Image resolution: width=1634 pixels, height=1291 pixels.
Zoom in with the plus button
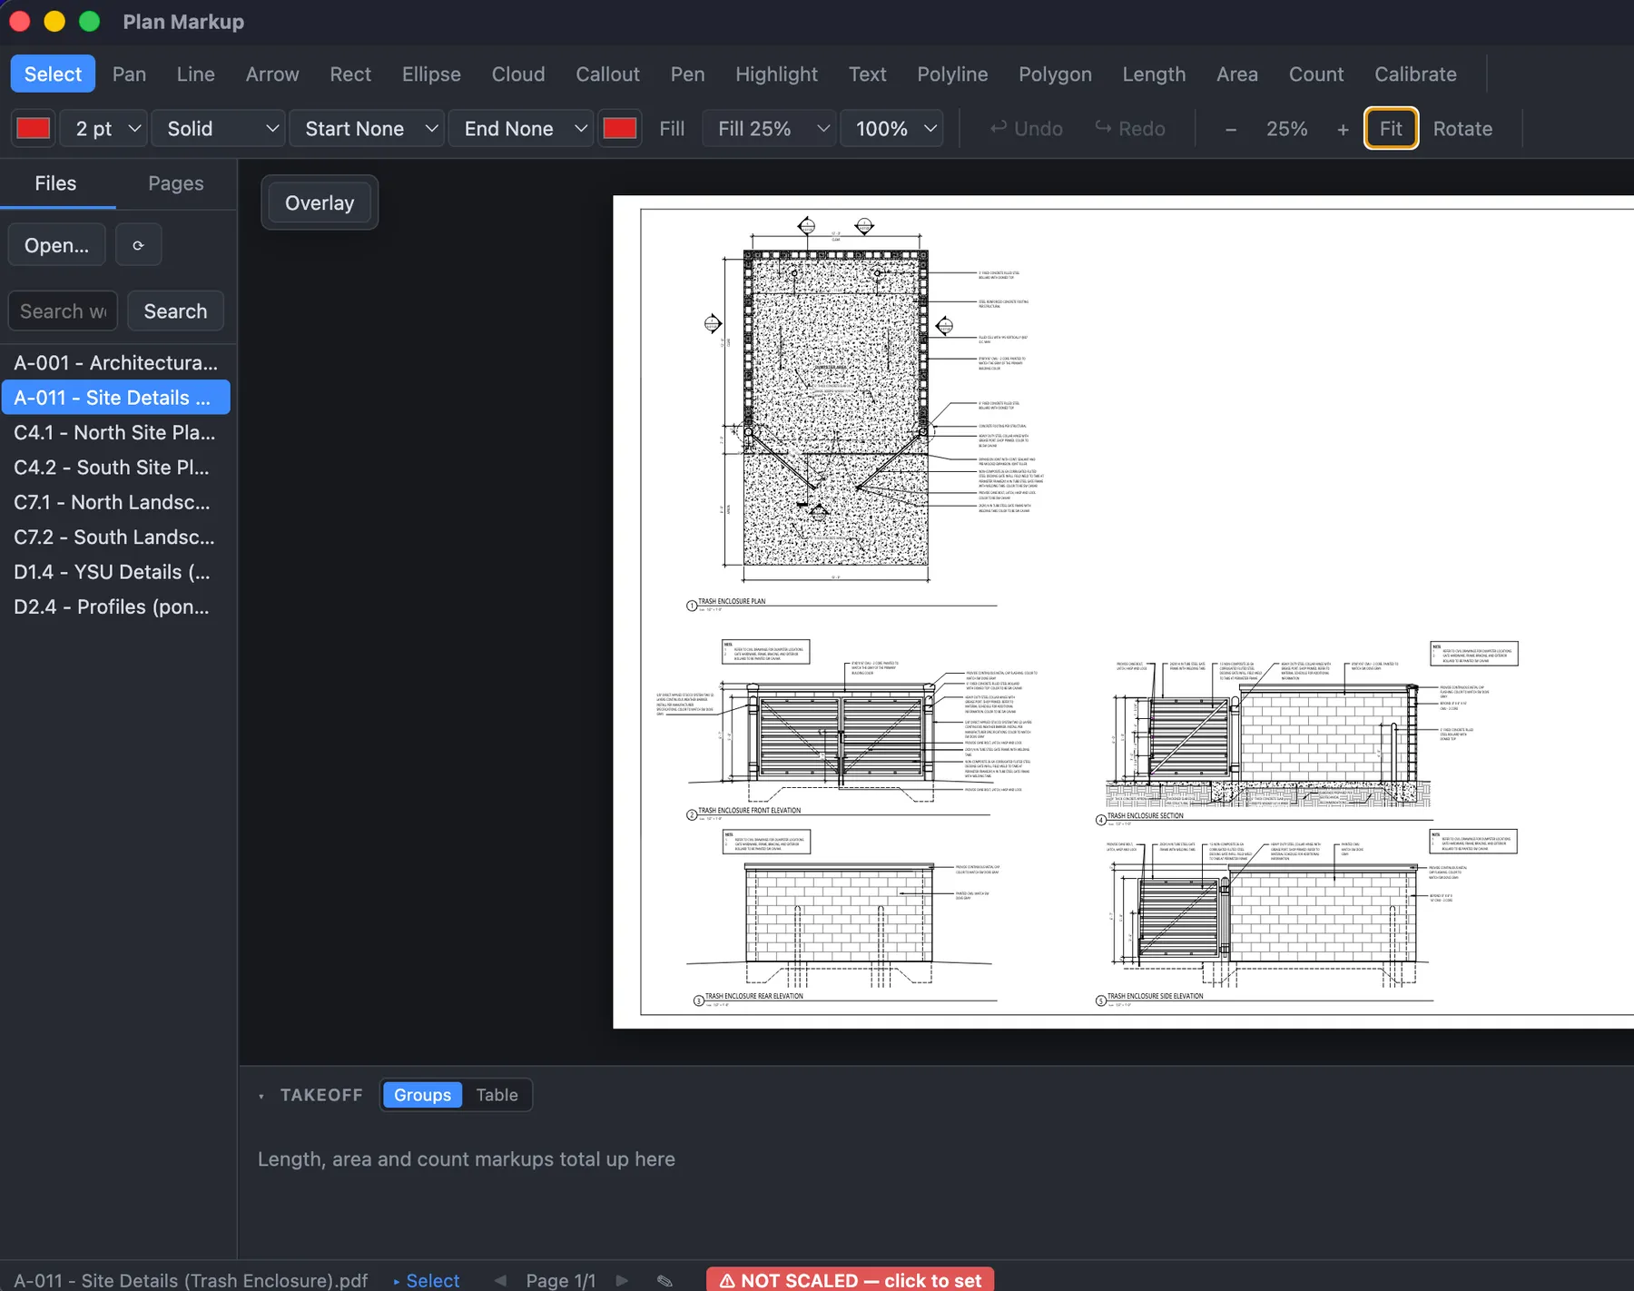(1343, 129)
